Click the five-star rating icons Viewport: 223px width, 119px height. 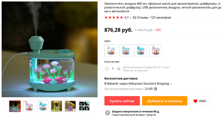(114, 18)
